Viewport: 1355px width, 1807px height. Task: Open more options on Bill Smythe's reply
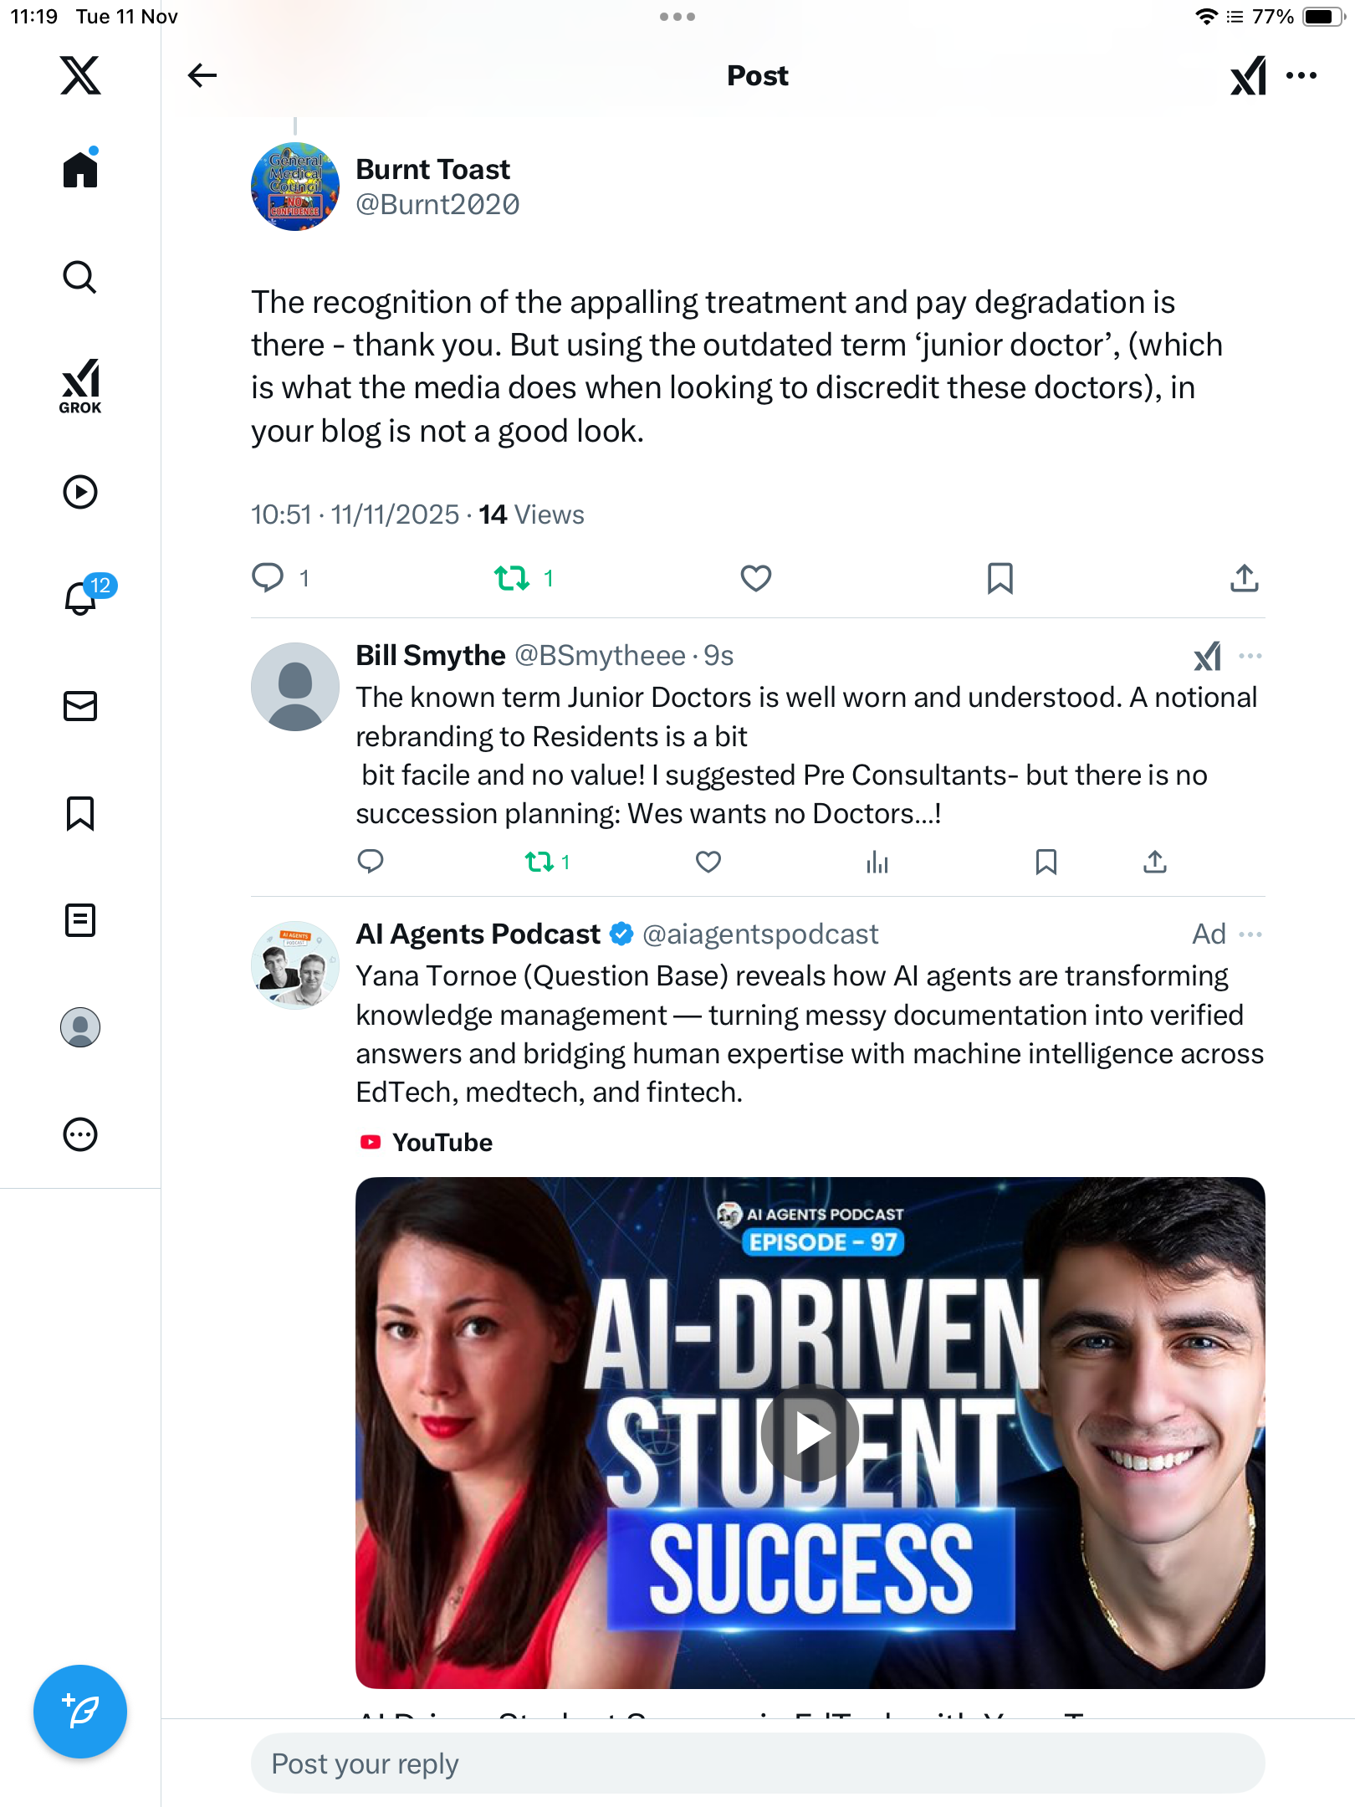[x=1250, y=656]
